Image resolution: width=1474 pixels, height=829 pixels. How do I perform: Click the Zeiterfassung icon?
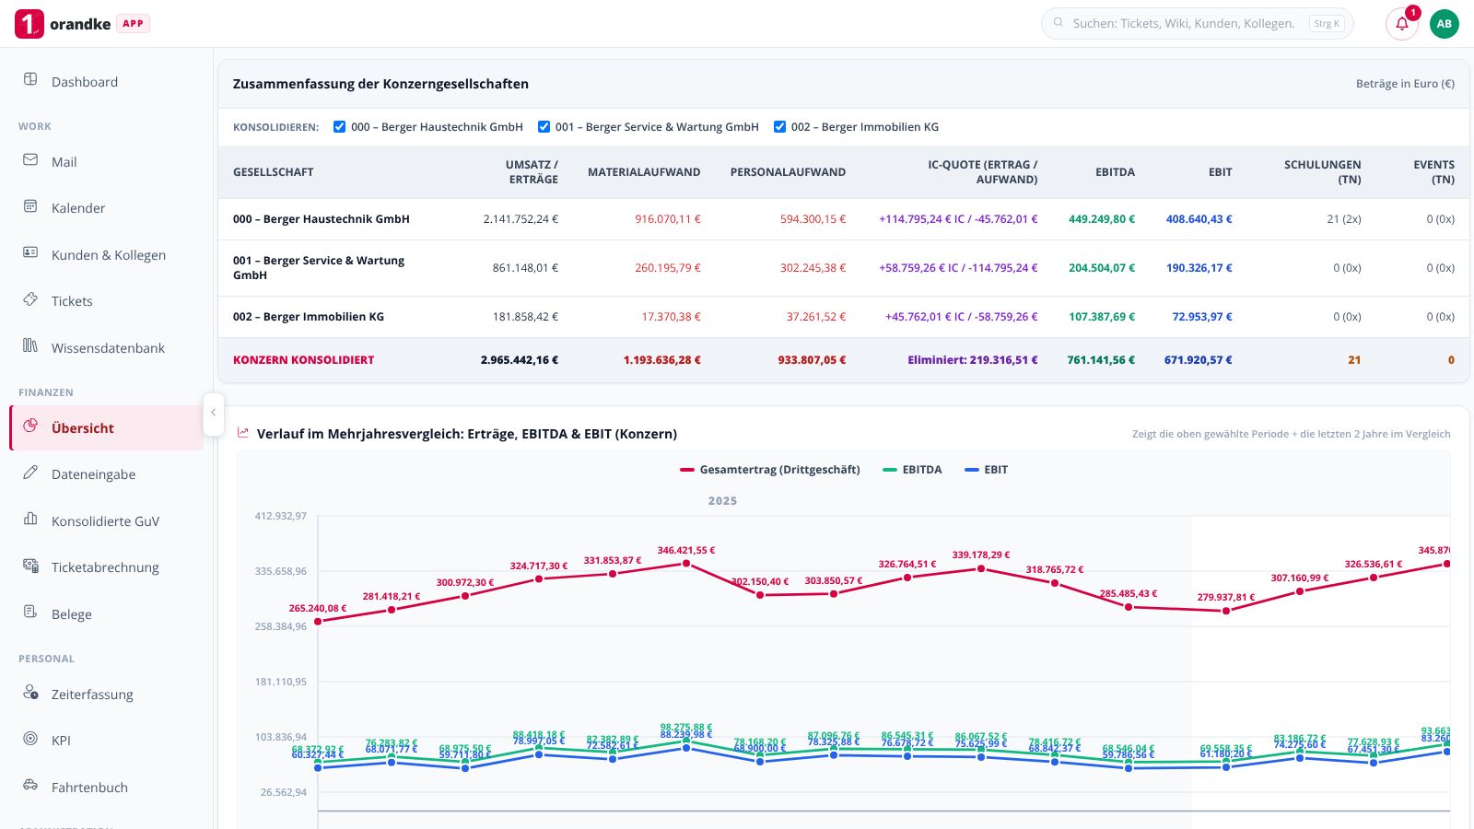click(30, 692)
